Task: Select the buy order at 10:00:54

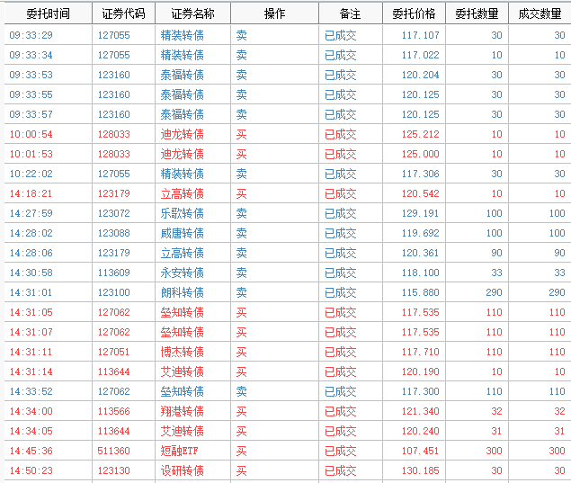Action: [x=288, y=134]
